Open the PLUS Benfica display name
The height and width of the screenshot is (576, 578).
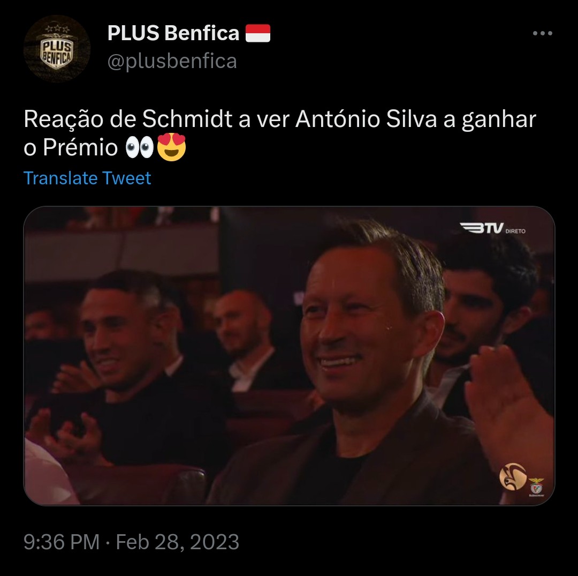173,33
